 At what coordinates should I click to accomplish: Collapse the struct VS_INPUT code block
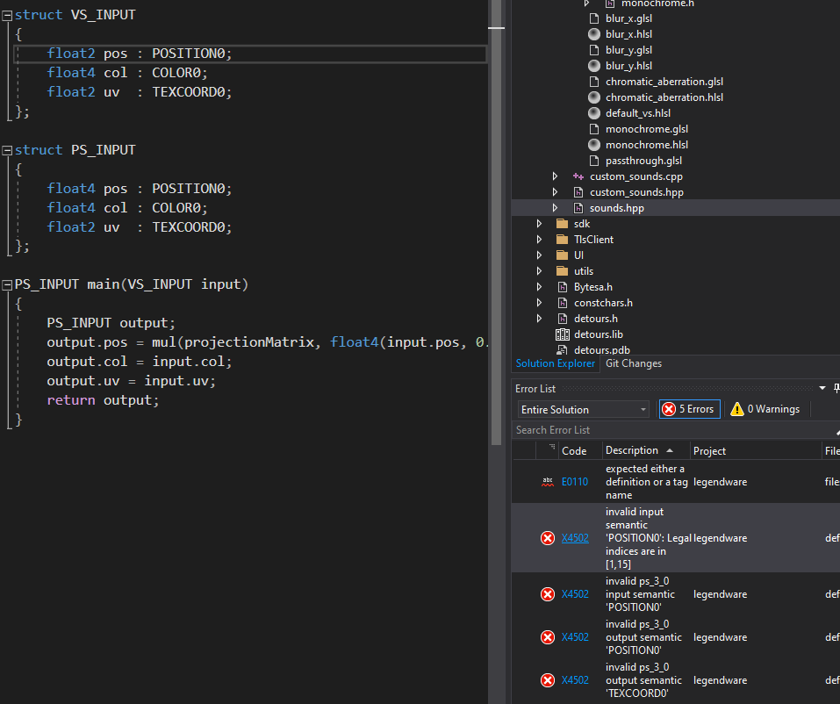(x=7, y=15)
